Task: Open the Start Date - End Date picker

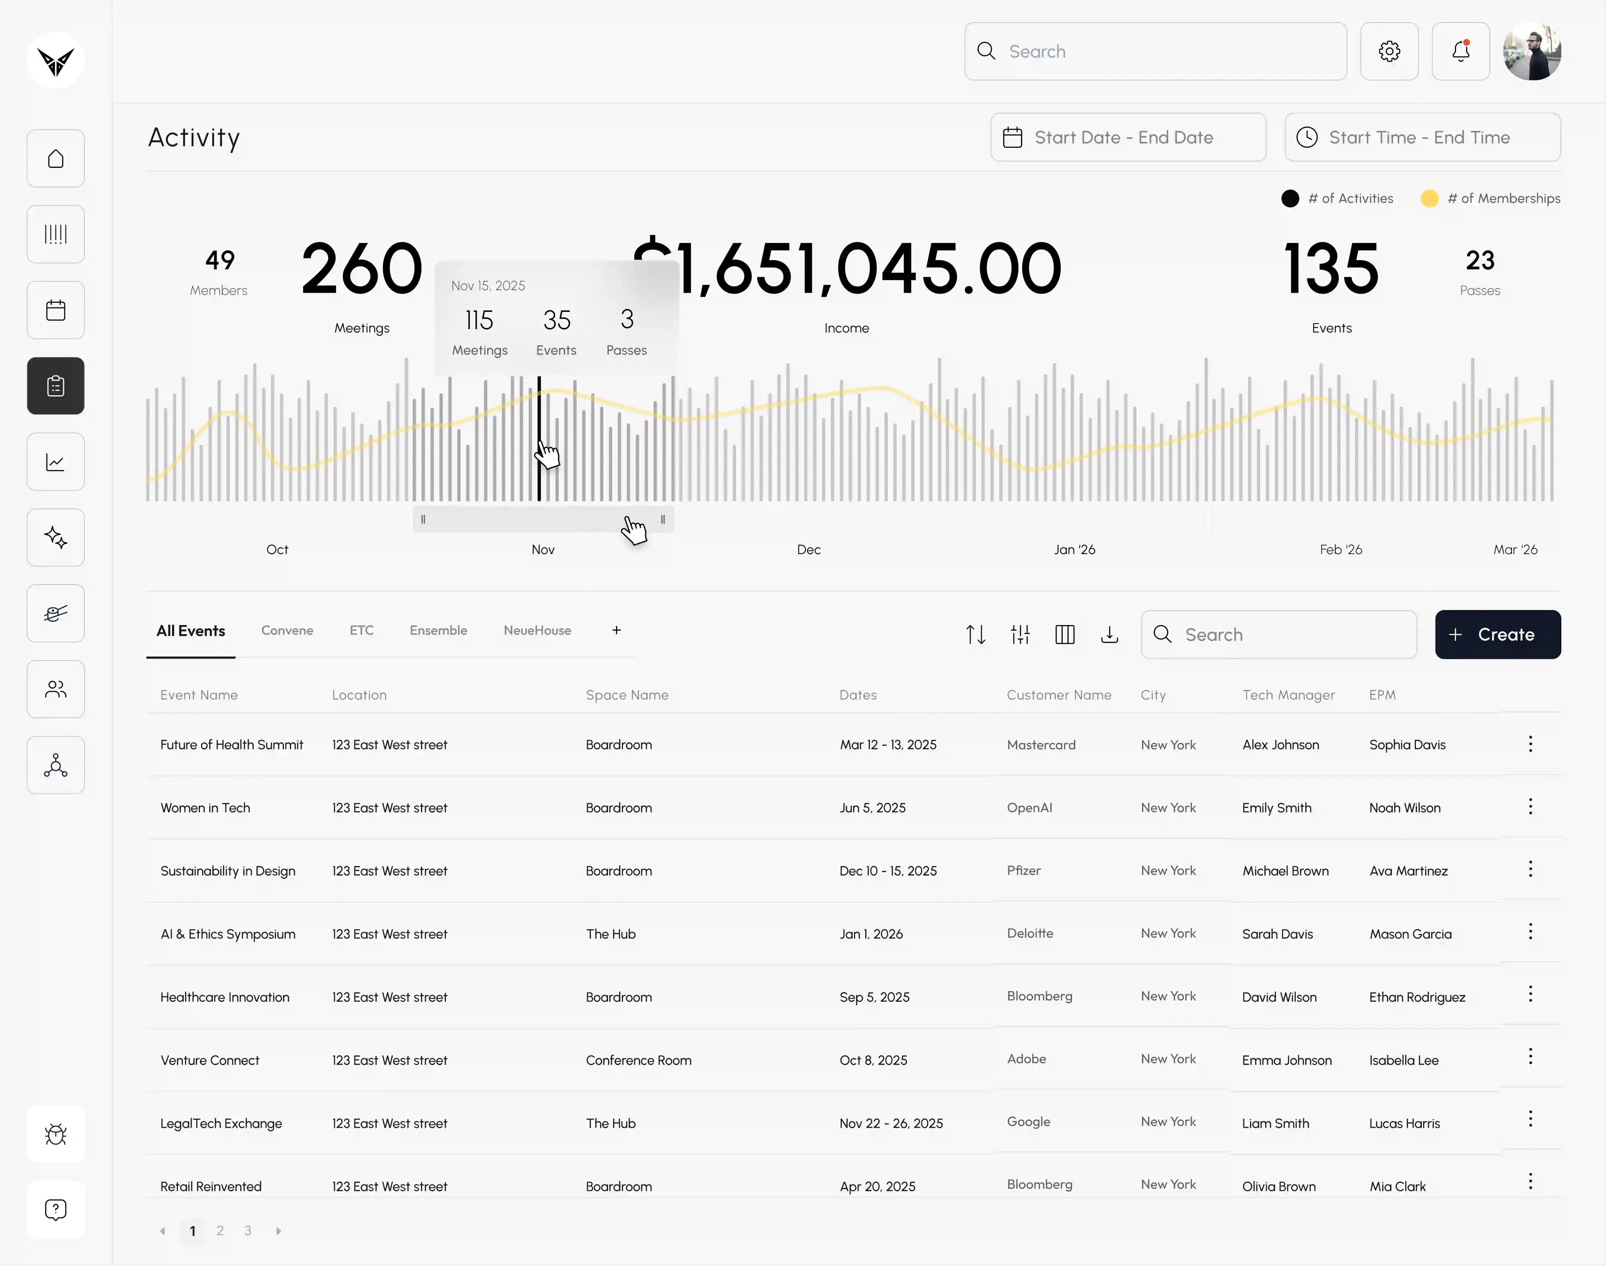Action: coord(1128,137)
